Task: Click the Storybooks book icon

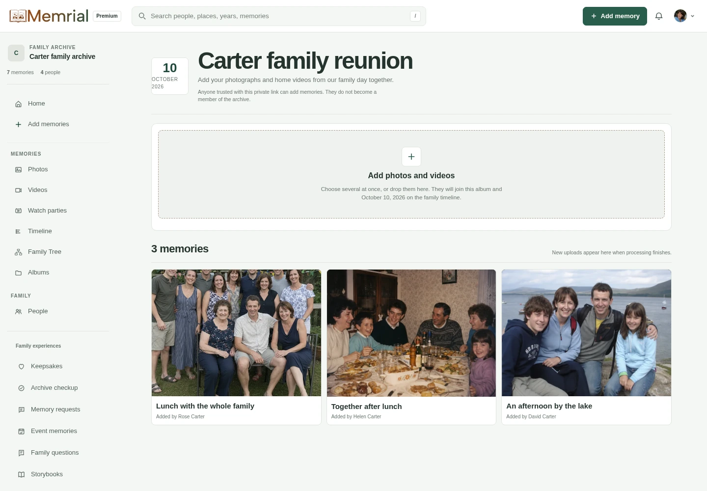Action: coord(22,474)
